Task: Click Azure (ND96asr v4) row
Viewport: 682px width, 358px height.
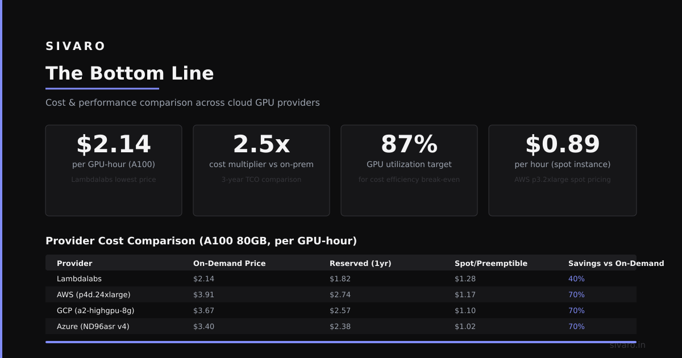Action: point(341,326)
